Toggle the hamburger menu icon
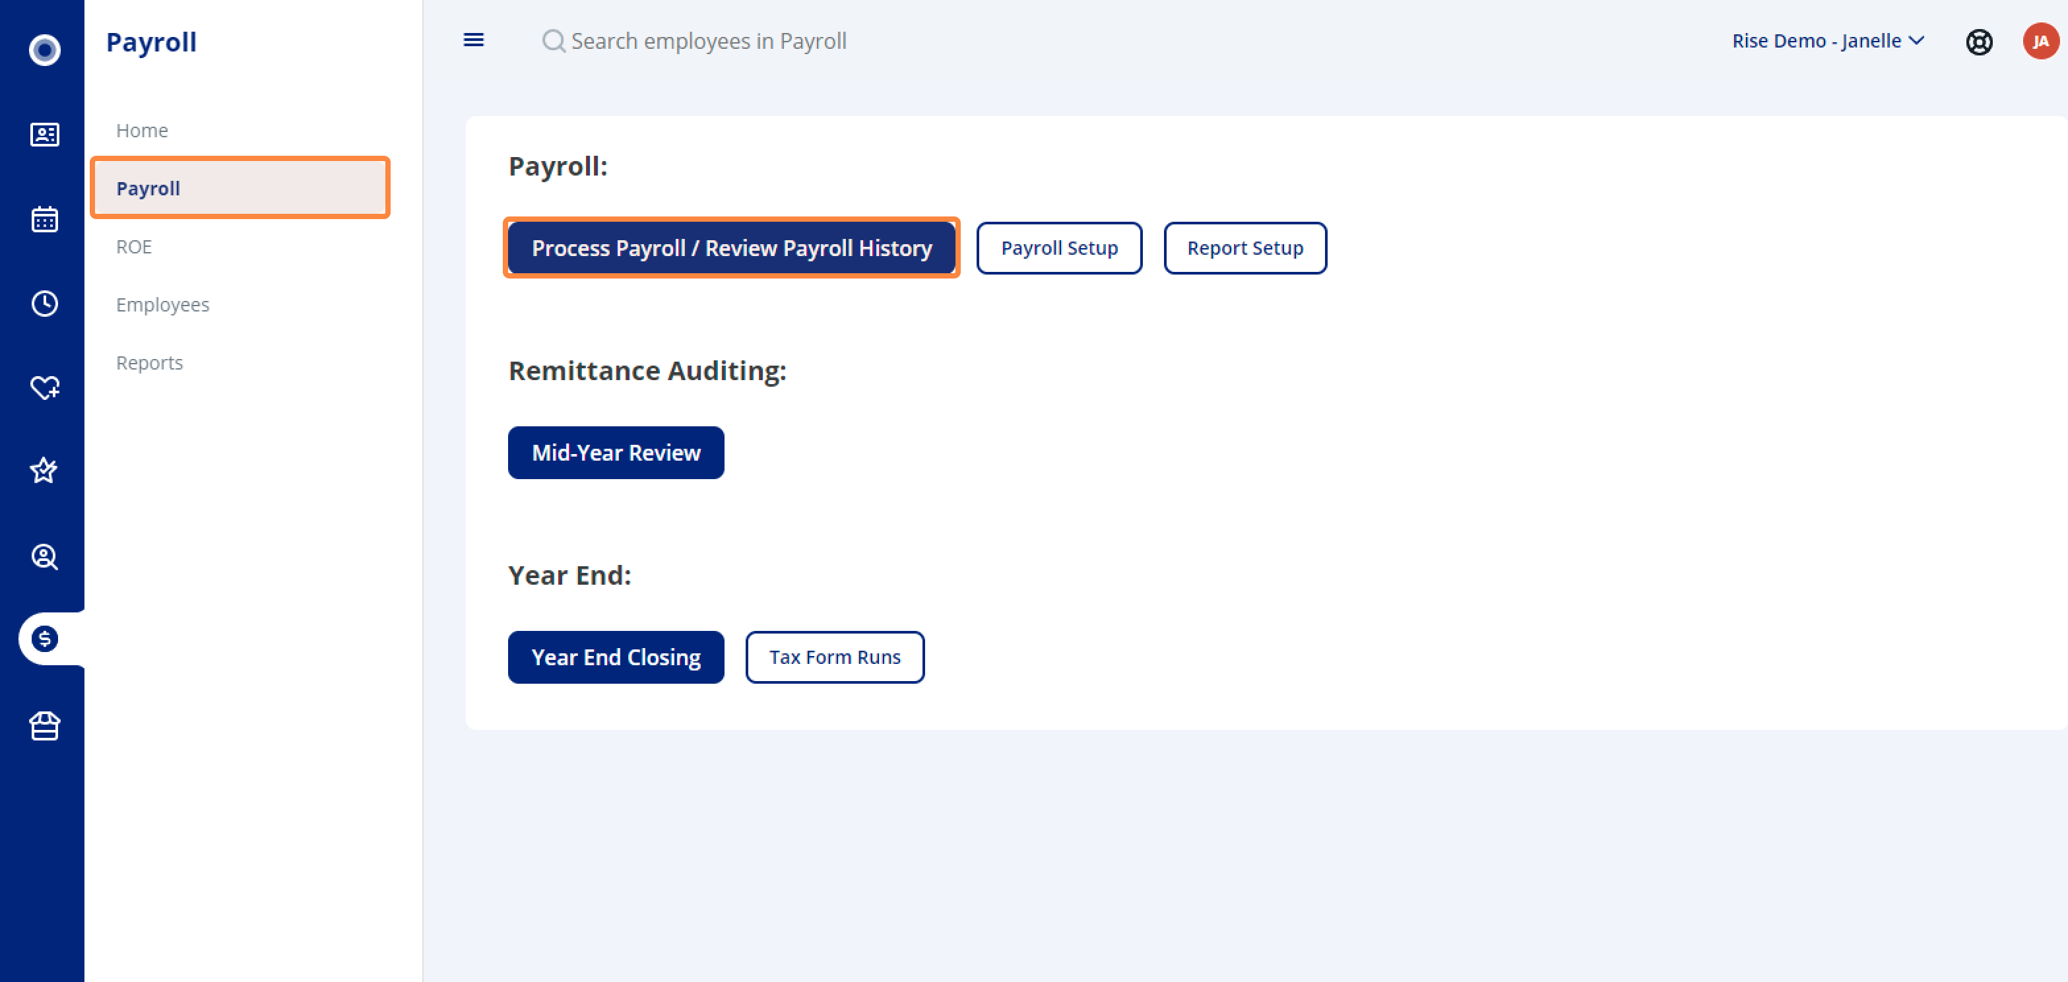Screen dimensions: 2068x982 pyautogui.click(x=474, y=40)
